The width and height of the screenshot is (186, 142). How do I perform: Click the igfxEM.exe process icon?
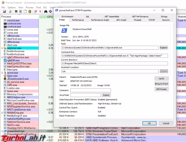pyautogui.click(x=5, y=60)
